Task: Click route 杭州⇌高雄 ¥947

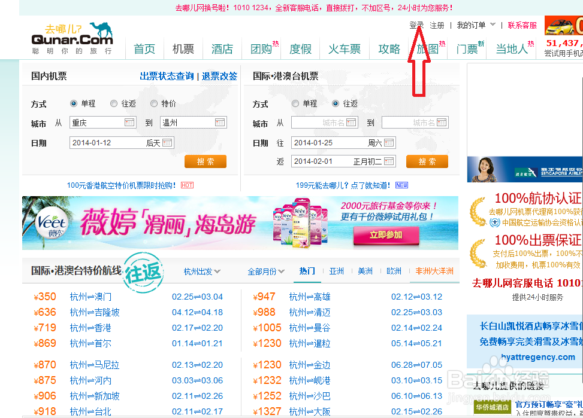Action: tap(310, 297)
